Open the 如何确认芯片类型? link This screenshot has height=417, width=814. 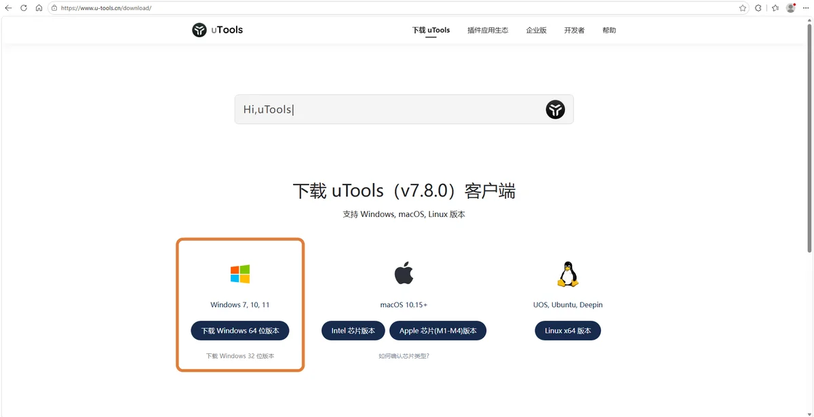(404, 355)
